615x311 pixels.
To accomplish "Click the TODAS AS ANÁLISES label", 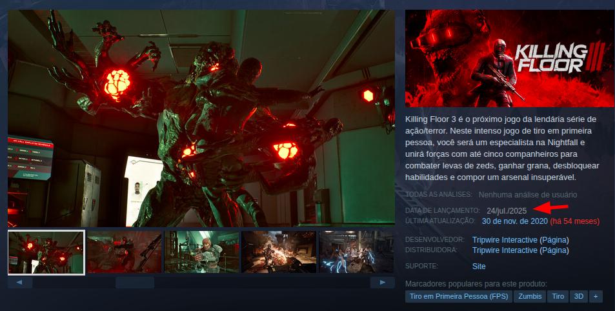I will tap(438, 194).
